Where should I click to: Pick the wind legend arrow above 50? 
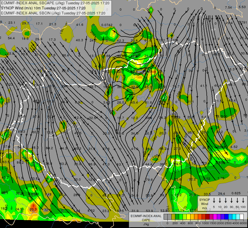pyautogui.click(x=237, y=200)
